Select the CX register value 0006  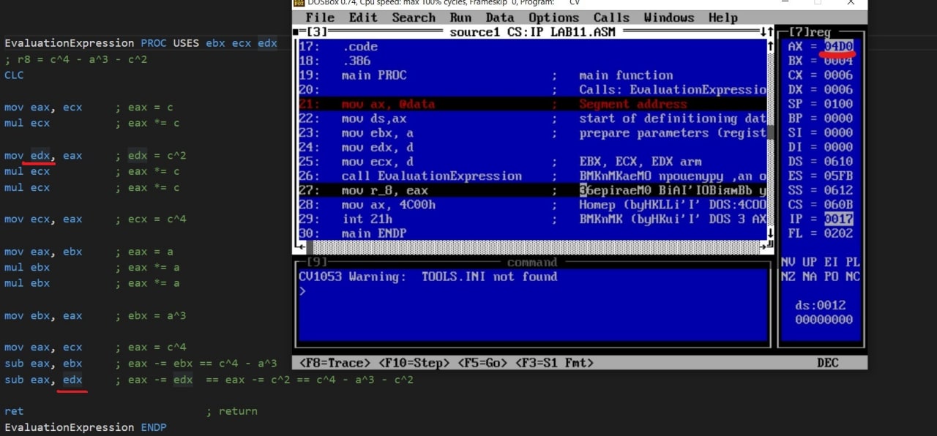(838, 75)
